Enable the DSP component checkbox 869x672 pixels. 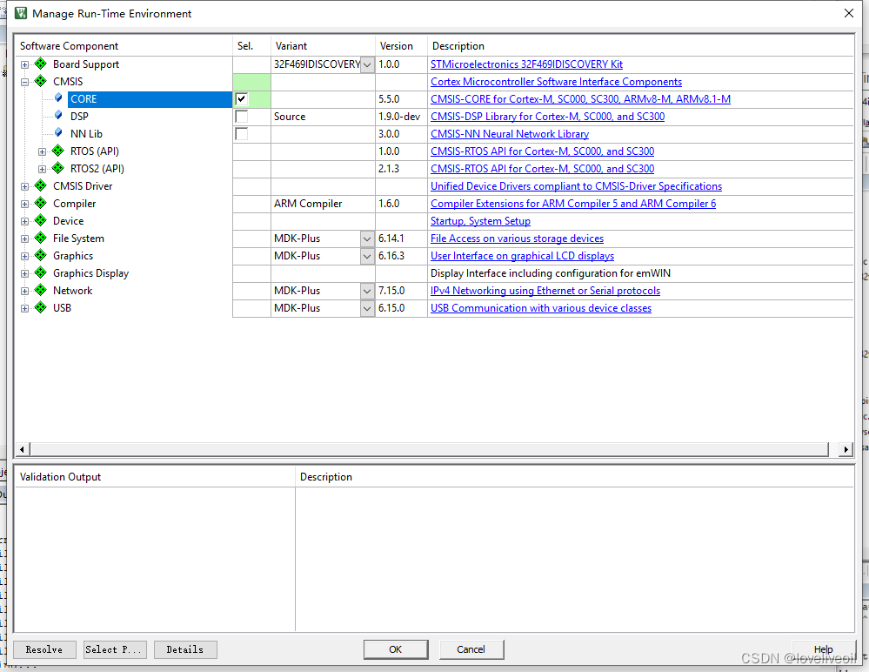[242, 117]
